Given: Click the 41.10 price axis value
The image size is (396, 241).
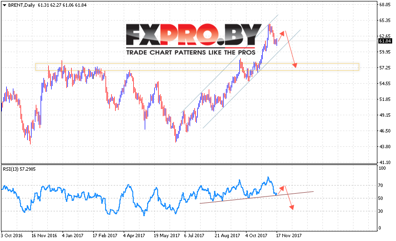Looking at the screenshot, I should tap(385, 163).
